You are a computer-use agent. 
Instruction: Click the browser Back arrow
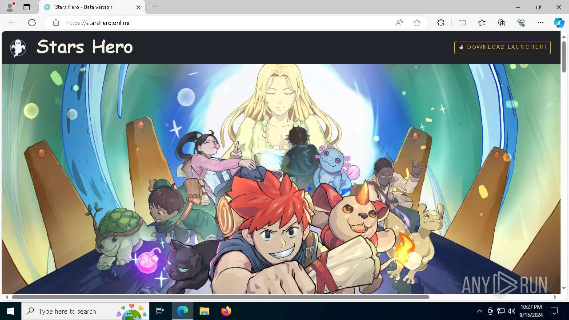[x=12, y=23]
